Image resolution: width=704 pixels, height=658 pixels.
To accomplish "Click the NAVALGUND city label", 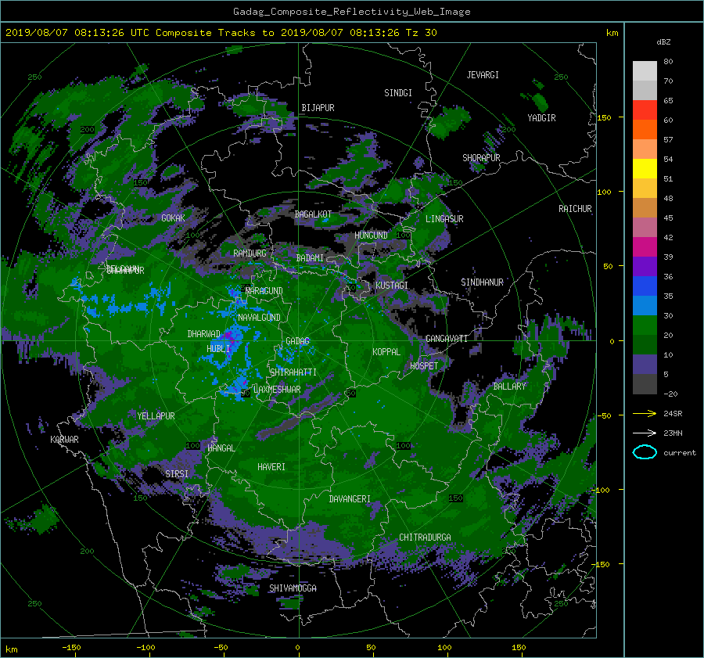I will [259, 318].
